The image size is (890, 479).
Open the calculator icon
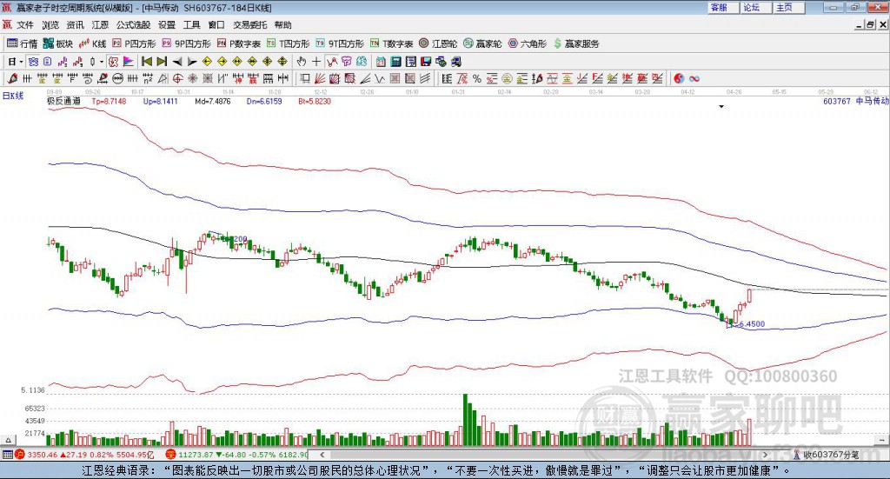(x=395, y=62)
